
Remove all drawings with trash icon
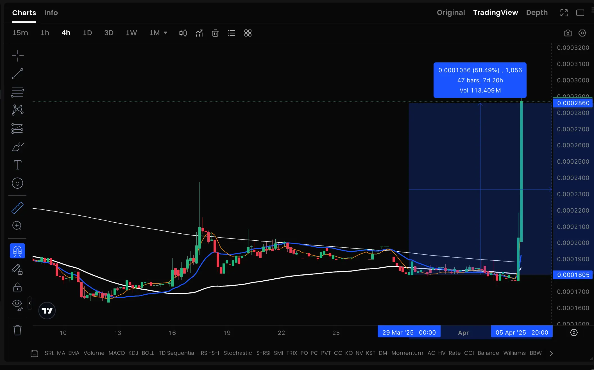pos(17,330)
